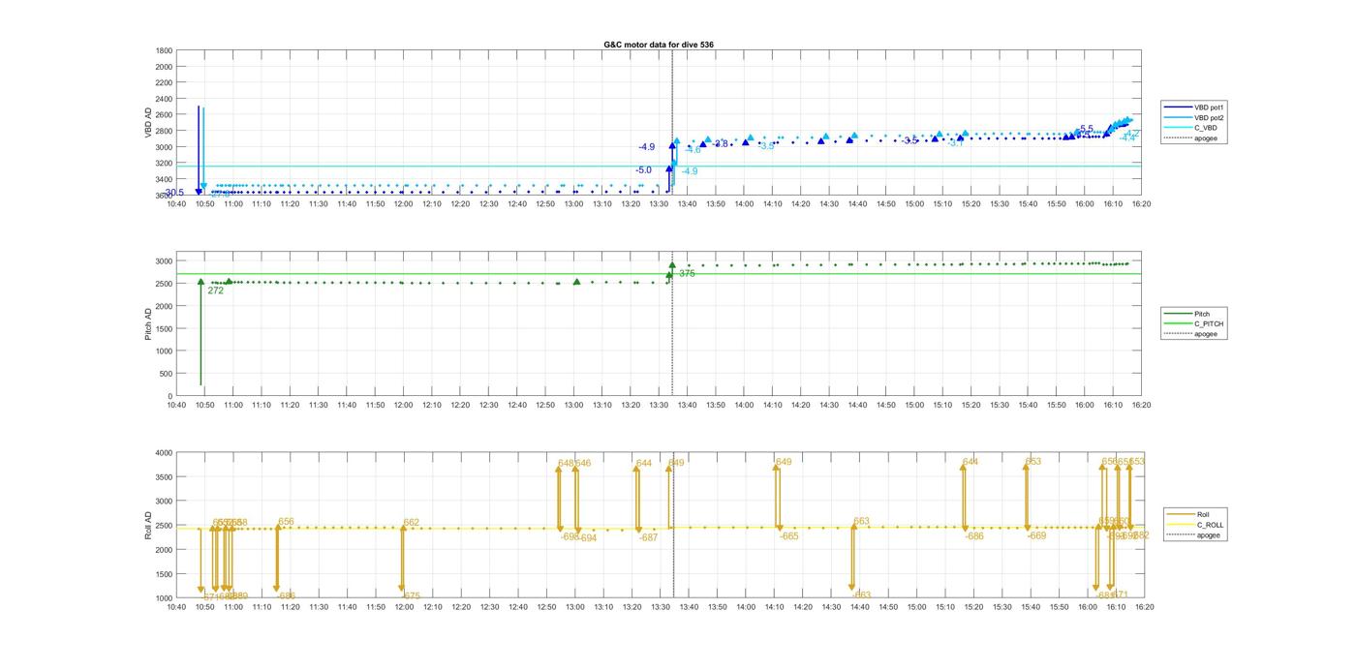The image size is (1356, 671).
Task: Click the "-665" label in the Roll plot
Action: pos(789,536)
